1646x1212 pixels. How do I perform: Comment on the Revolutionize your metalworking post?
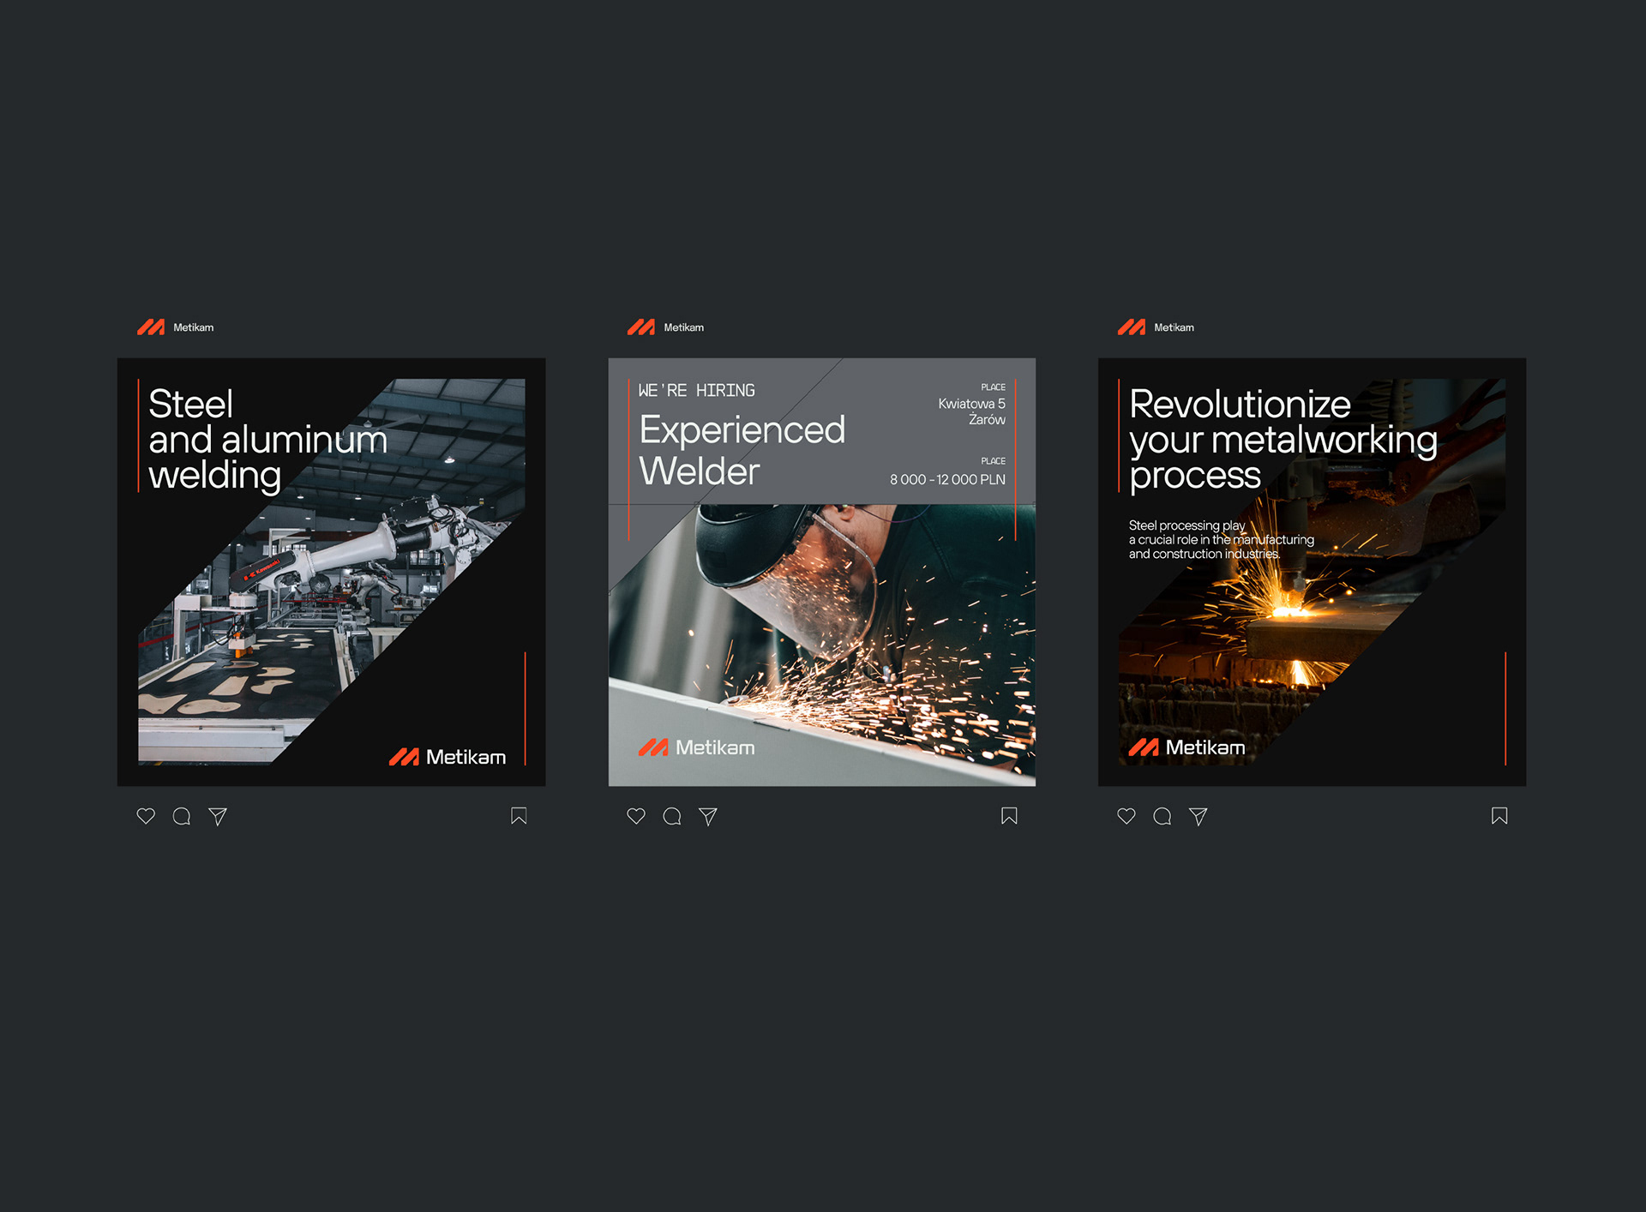[x=1162, y=816]
